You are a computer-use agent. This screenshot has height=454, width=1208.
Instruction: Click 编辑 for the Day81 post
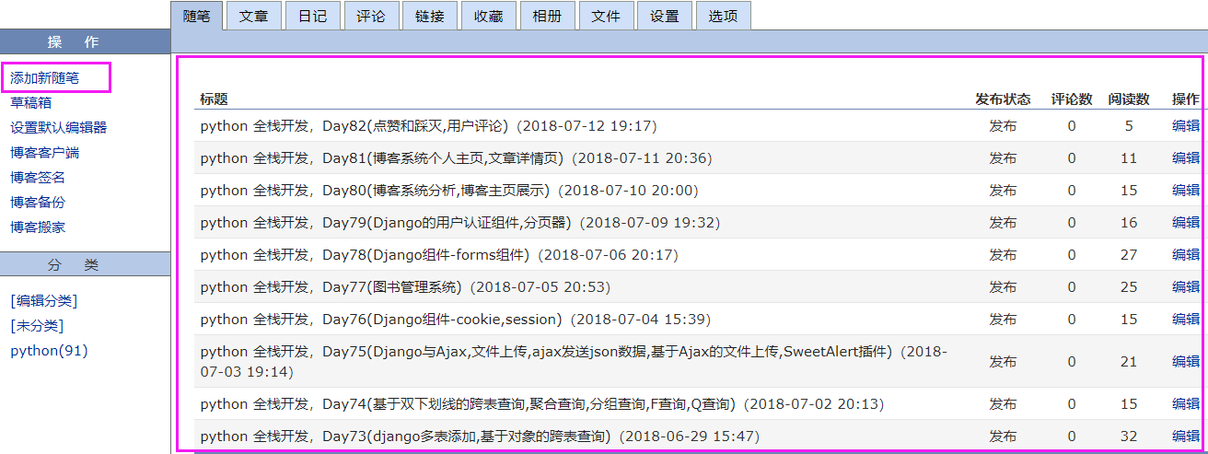pos(1185,158)
